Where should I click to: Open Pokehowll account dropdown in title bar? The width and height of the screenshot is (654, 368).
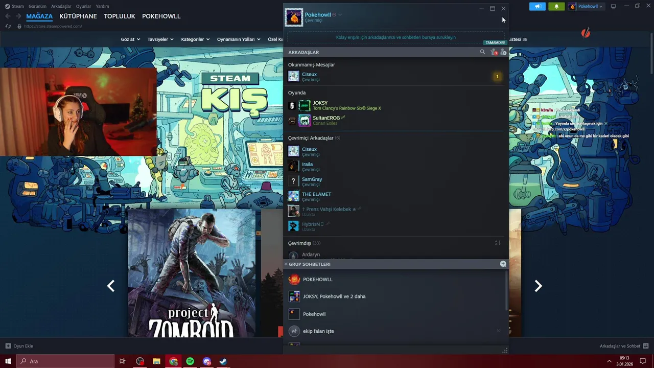pyautogui.click(x=586, y=6)
